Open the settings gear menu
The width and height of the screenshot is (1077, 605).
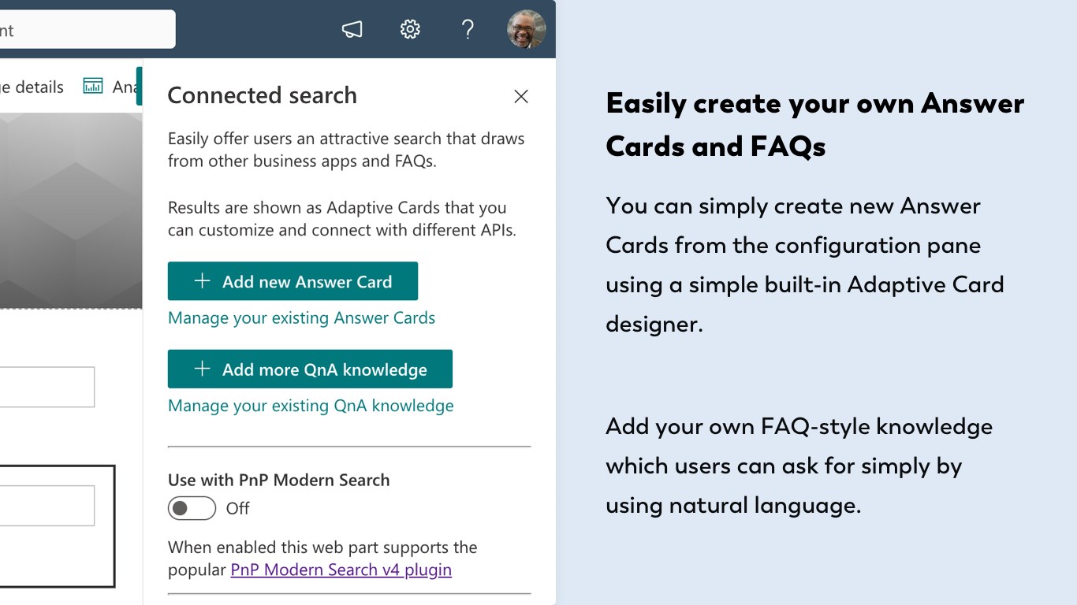[x=410, y=30]
